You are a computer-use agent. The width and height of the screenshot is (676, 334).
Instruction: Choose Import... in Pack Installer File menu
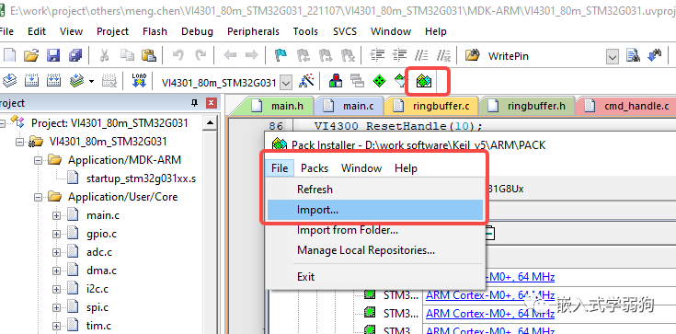click(x=375, y=210)
